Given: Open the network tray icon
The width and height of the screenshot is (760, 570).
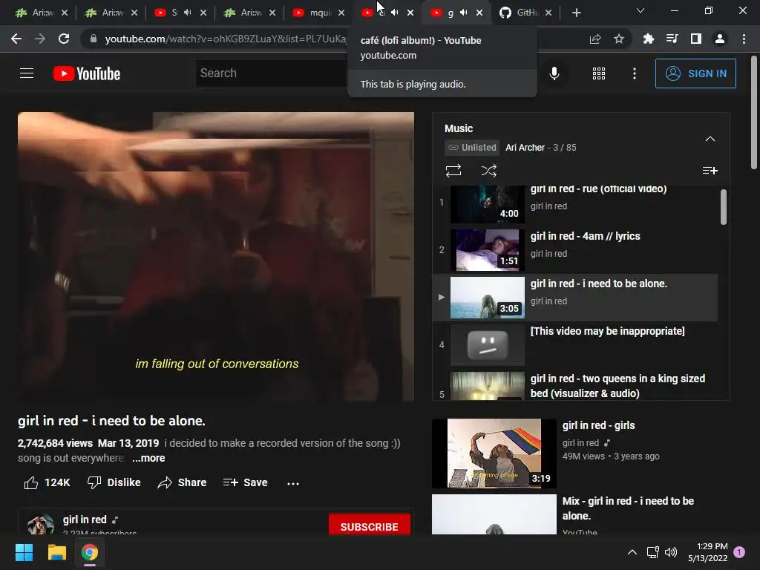Looking at the screenshot, I should click(x=652, y=552).
